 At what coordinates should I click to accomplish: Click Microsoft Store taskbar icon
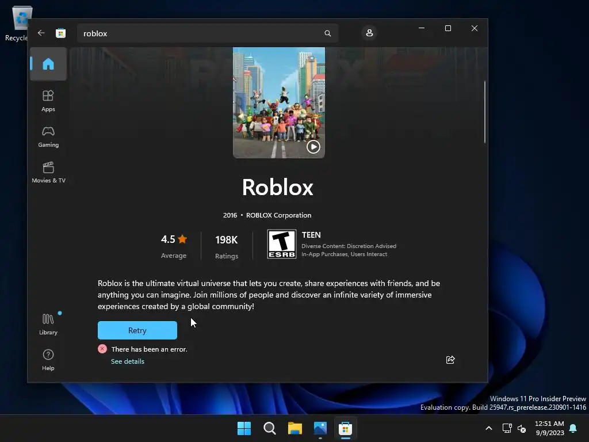point(345,428)
